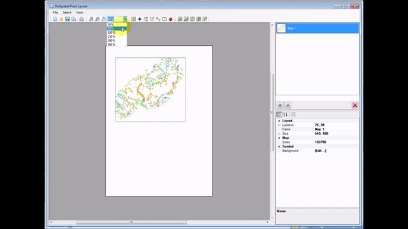The image size is (408, 229).
Task: Select the Map 1 item in the elements list
Action: 317,28
